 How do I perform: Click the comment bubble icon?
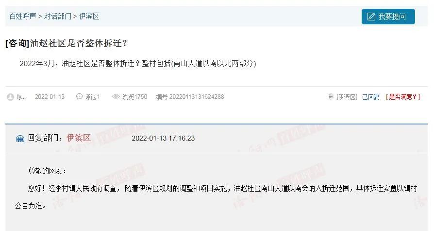tap(79, 96)
